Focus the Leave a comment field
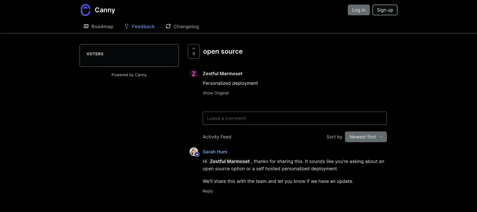The height and width of the screenshot is (212, 477). tap(295, 118)
